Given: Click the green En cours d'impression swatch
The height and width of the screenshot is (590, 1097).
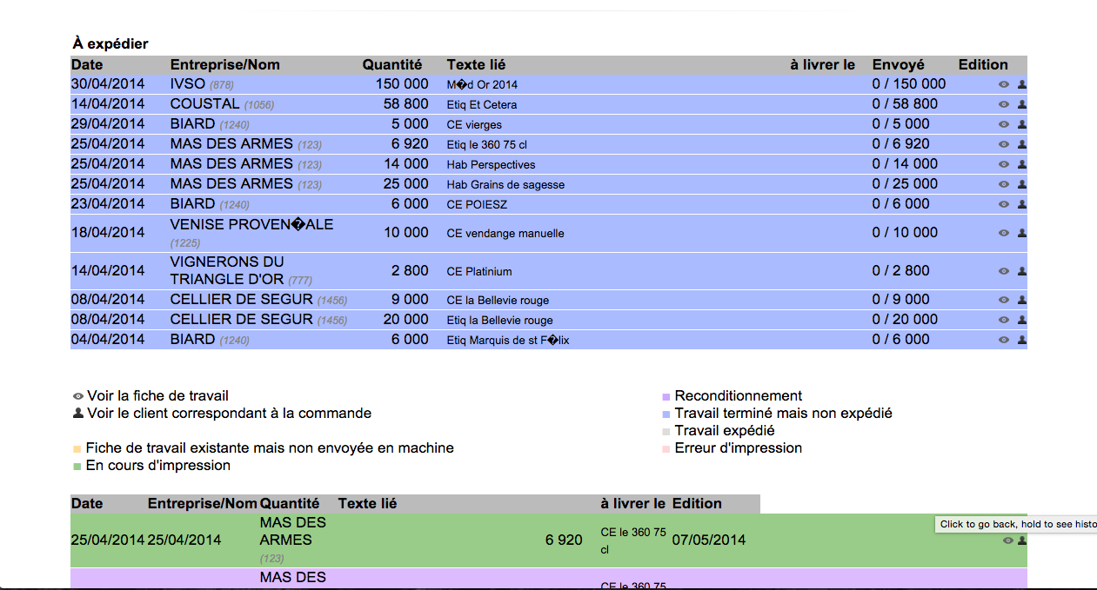Looking at the screenshot, I should click(x=77, y=467).
